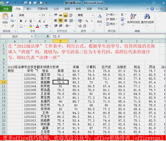Toggle align text left

56,21
